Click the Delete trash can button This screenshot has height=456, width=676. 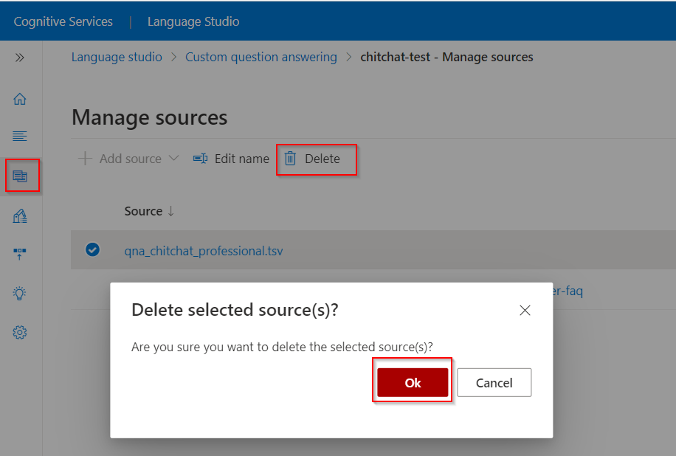coord(313,159)
